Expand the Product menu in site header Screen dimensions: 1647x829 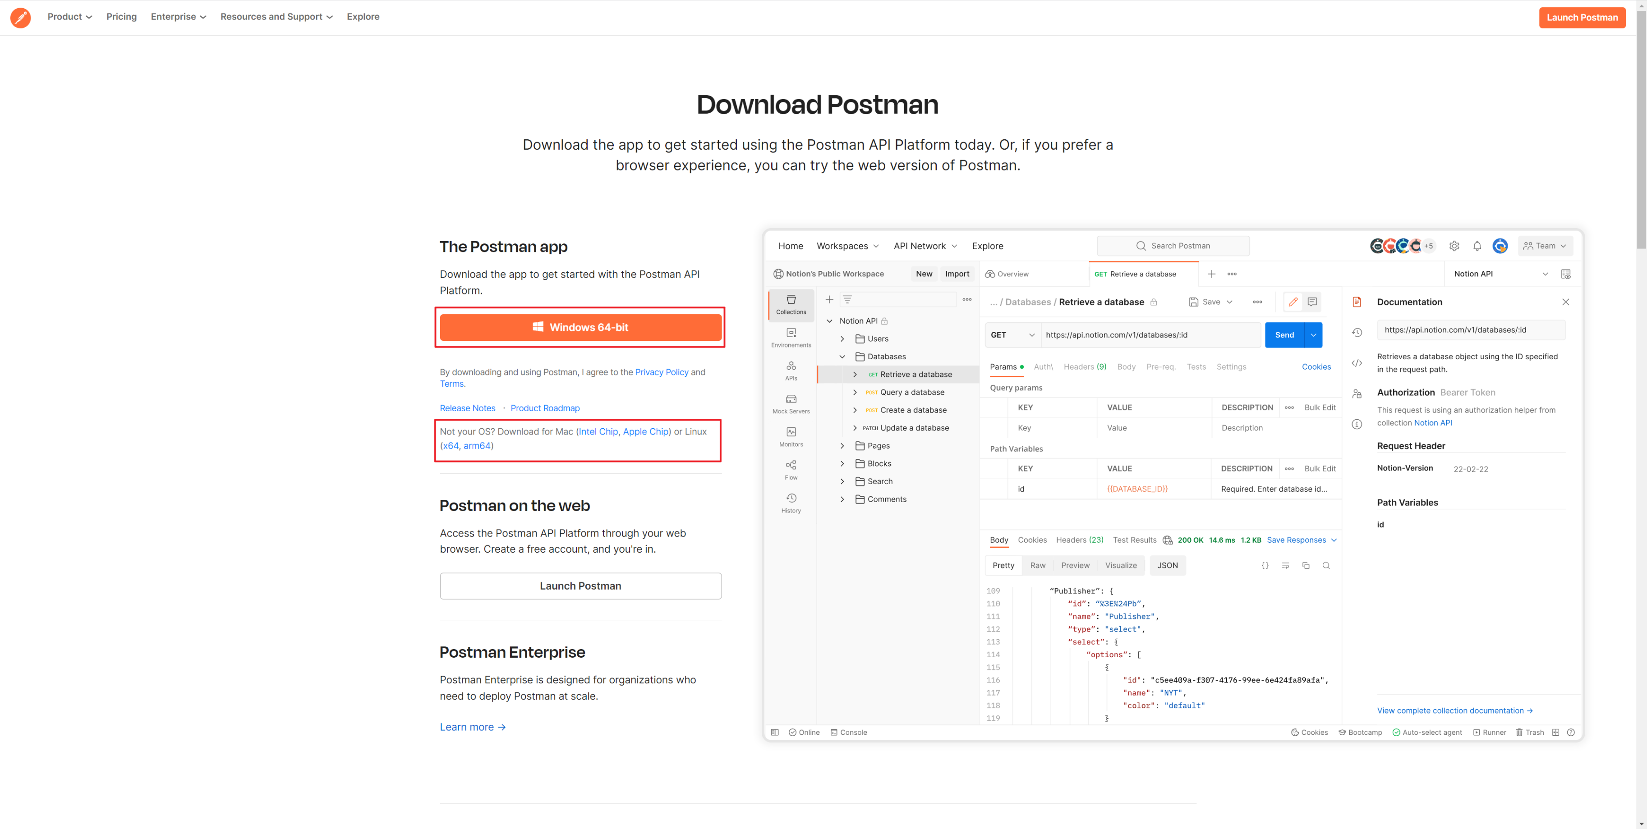tap(70, 17)
